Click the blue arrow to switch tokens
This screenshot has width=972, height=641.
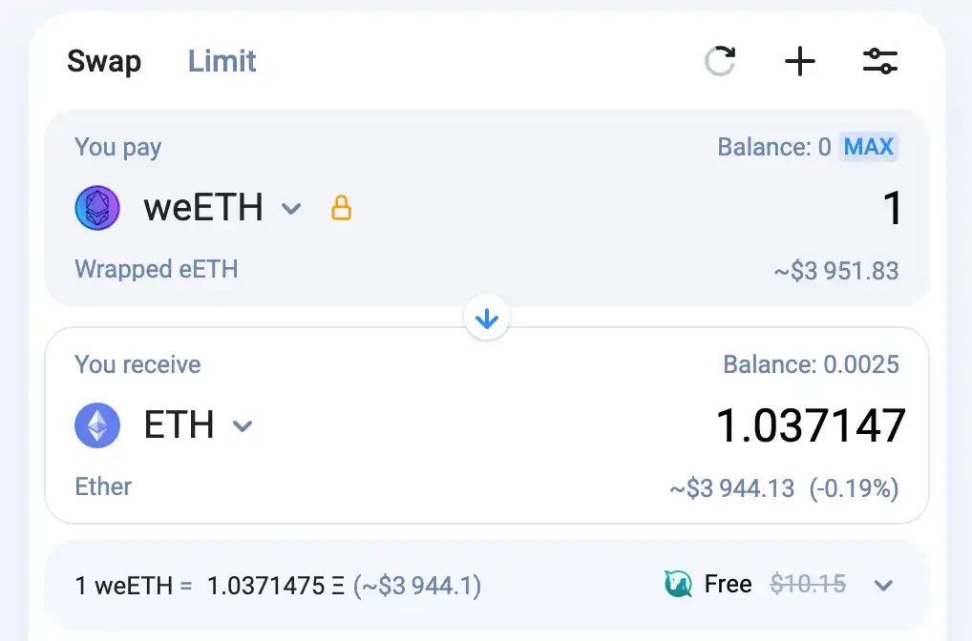coord(487,319)
